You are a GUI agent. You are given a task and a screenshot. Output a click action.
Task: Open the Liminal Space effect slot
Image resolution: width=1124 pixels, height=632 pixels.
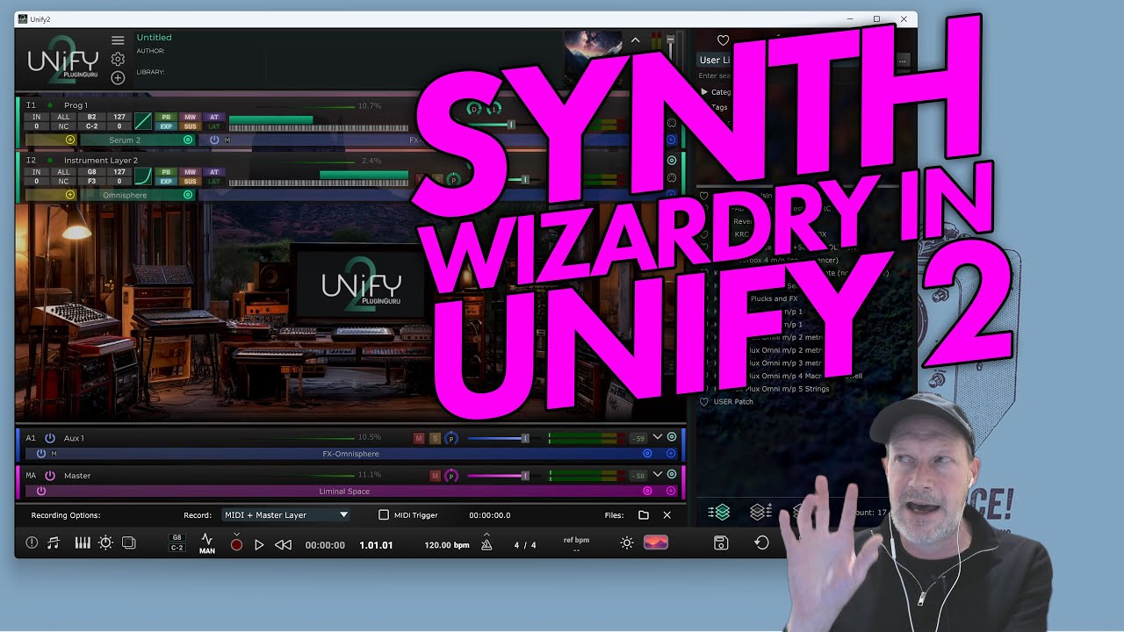[344, 492]
